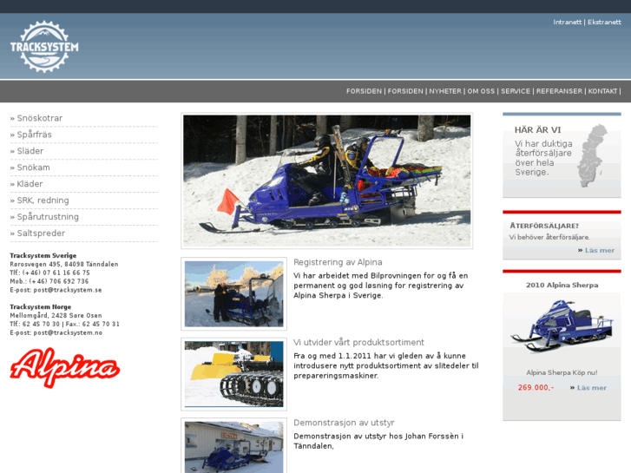The width and height of the screenshot is (631, 473).
Task: Open the Ekstranett link
Action: coord(604,23)
